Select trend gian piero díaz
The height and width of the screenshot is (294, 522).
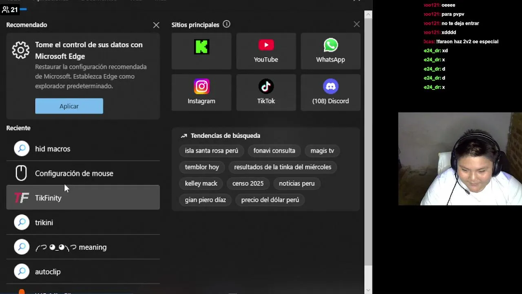click(x=205, y=200)
